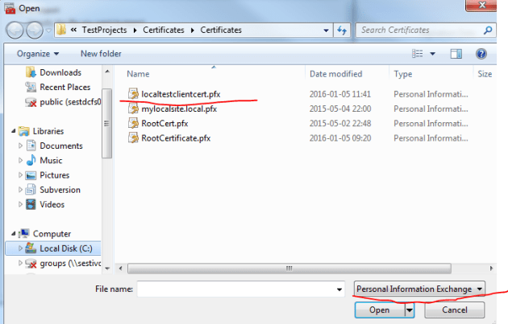This screenshot has height=324, width=508.
Task: Expand arrow after TestProjects in path
Action: click(135, 31)
